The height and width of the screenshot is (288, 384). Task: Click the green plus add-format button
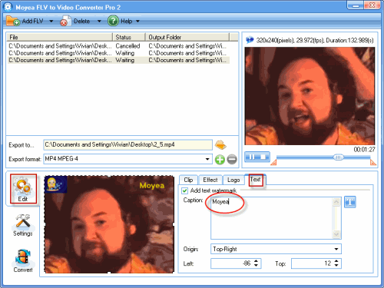tap(220, 160)
